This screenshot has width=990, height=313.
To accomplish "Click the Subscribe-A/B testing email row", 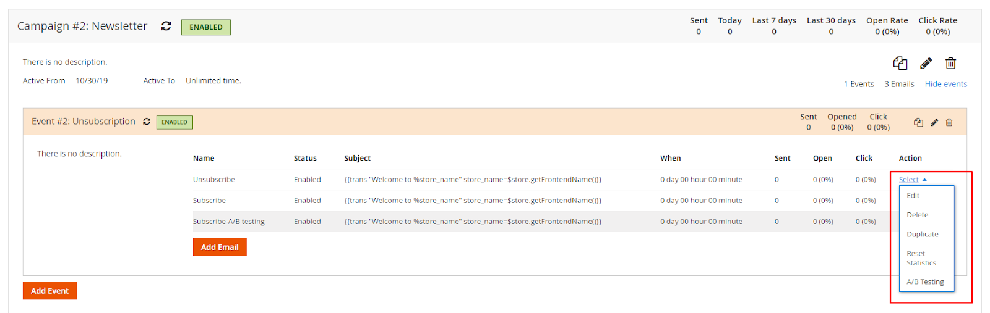I will 228,222.
